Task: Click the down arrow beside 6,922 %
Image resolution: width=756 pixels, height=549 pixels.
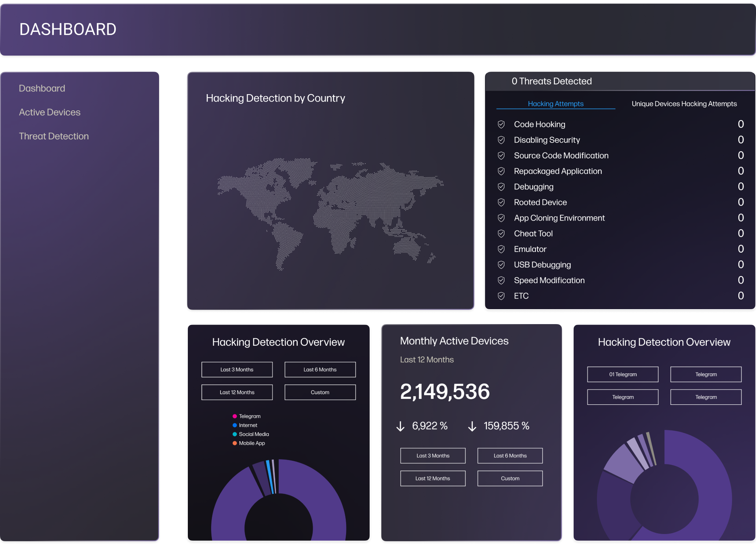Action: 401,425
